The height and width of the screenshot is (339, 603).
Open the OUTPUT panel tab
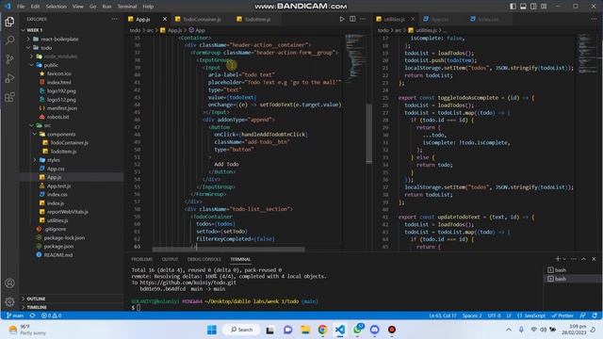pos(170,260)
